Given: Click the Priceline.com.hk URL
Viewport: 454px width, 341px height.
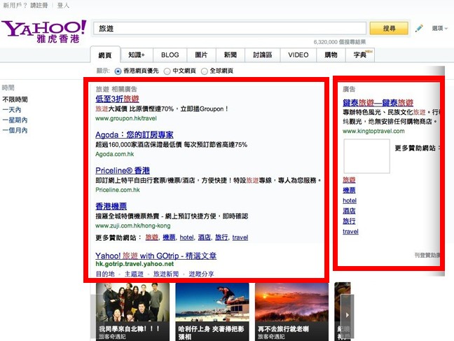Looking at the screenshot, I should click(118, 190).
